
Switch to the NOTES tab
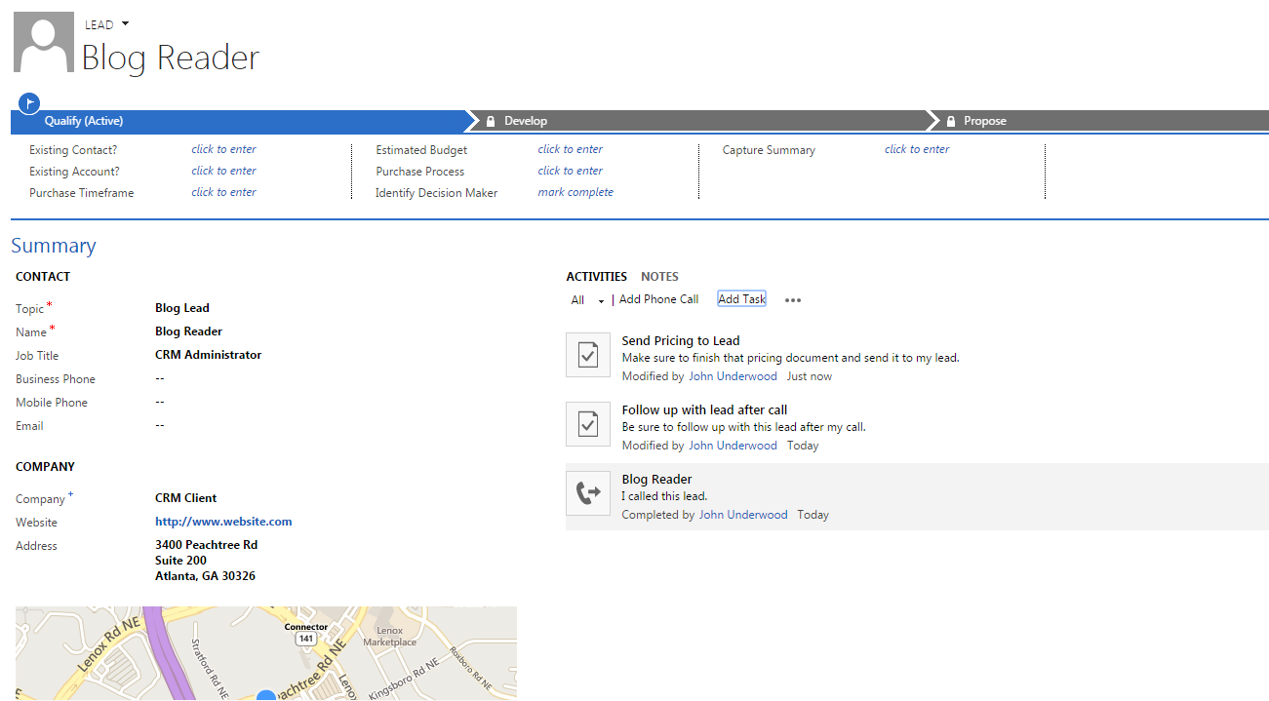point(659,277)
